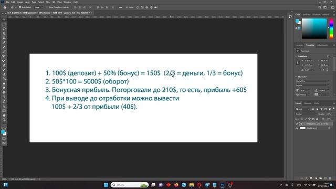Open the options bar three-dots overflow
The width and height of the screenshot is (336, 189).
coord(120,7)
